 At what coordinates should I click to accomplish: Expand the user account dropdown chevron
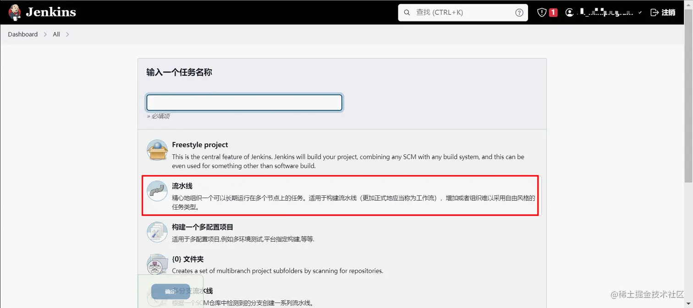click(640, 13)
